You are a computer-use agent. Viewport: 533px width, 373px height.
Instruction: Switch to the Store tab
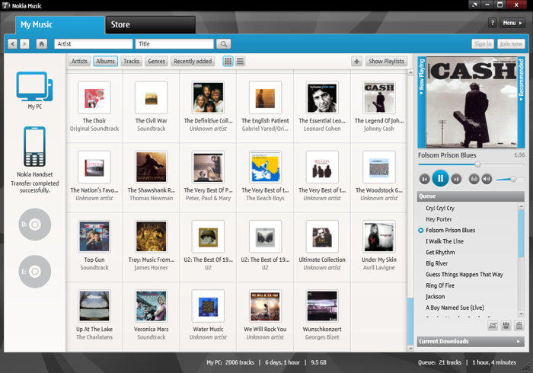click(151, 25)
